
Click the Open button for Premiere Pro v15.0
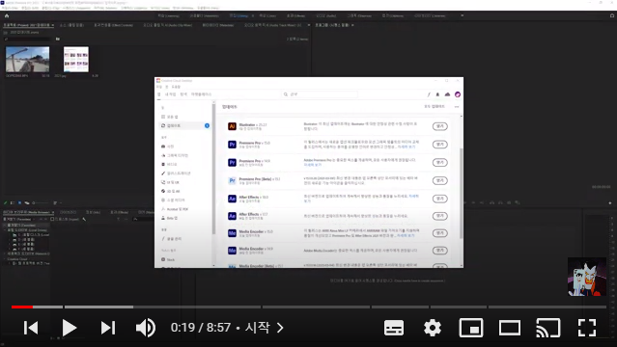coord(440,145)
